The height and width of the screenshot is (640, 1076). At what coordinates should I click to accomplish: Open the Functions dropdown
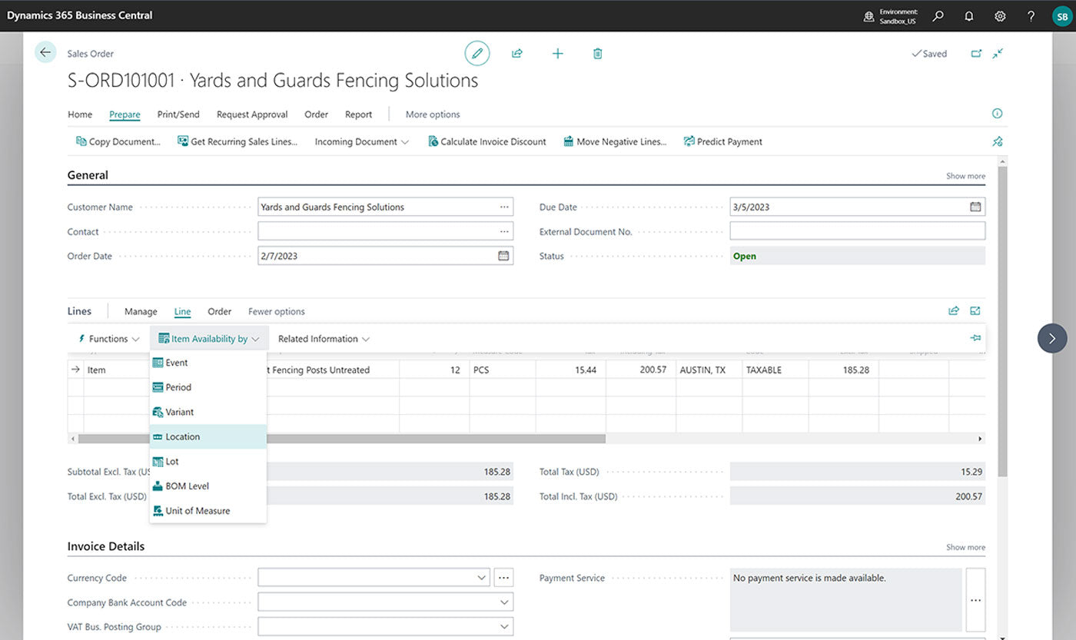108,339
